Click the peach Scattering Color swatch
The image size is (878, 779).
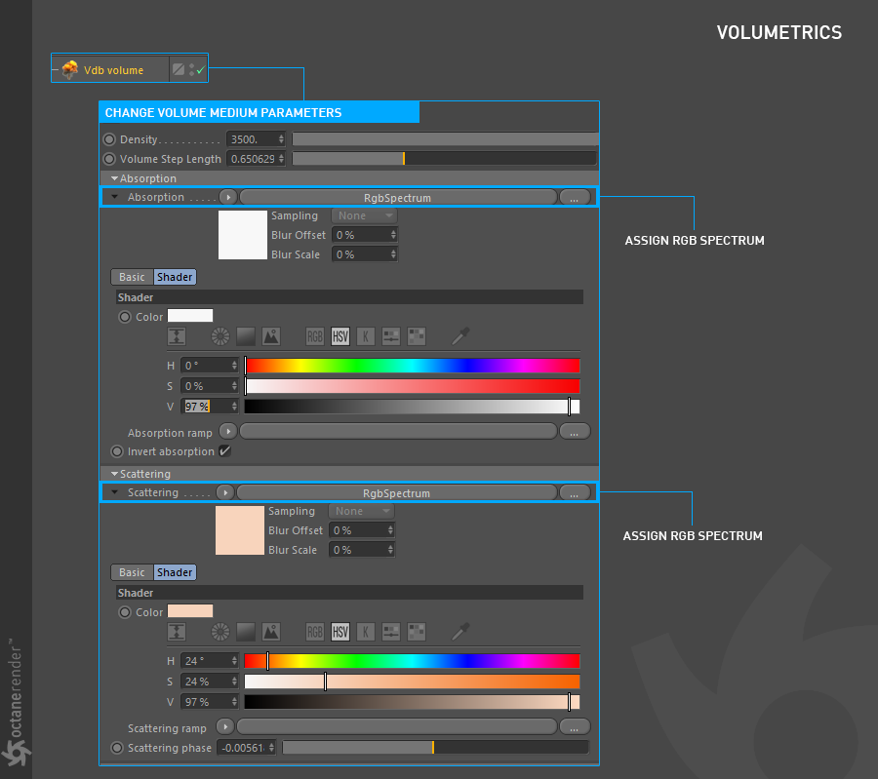pos(190,611)
